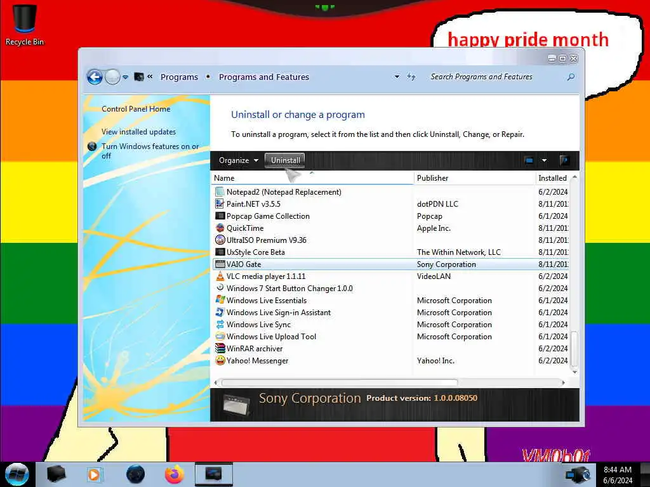Select the Windows Live Sync icon
The height and width of the screenshot is (487, 650).
[x=220, y=324]
